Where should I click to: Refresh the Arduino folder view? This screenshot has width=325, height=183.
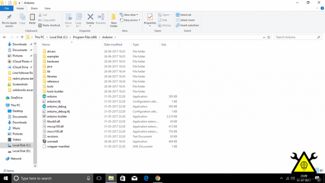pyautogui.click(x=269, y=37)
